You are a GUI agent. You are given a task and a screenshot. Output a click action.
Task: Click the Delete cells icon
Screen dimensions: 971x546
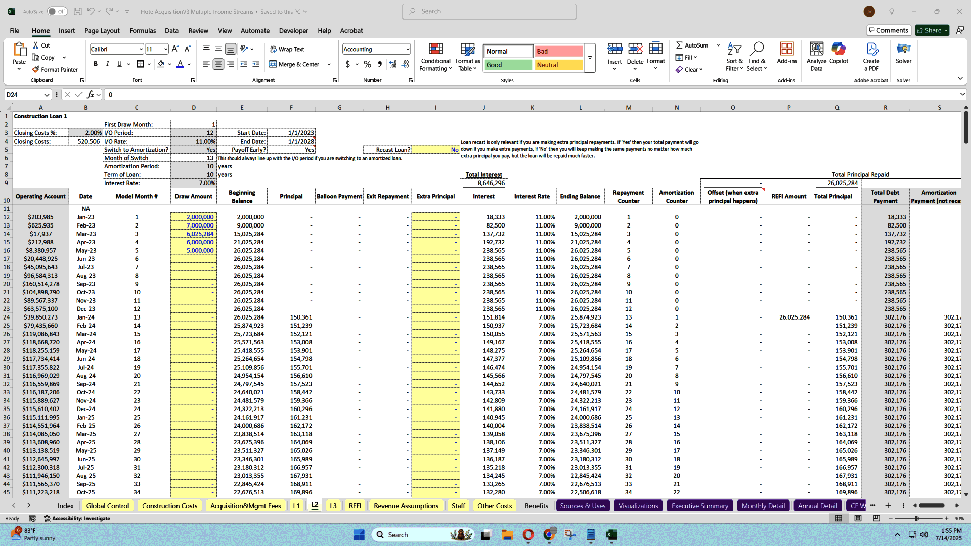pyautogui.click(x=635, y=49)
